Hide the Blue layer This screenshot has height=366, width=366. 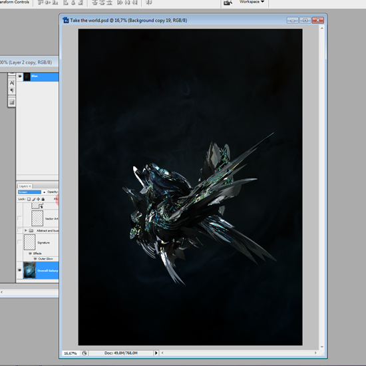pyautogui.click(x=20, y=76)
